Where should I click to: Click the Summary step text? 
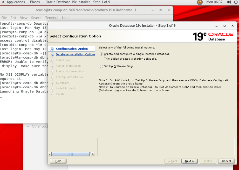[x=62, y=83]
